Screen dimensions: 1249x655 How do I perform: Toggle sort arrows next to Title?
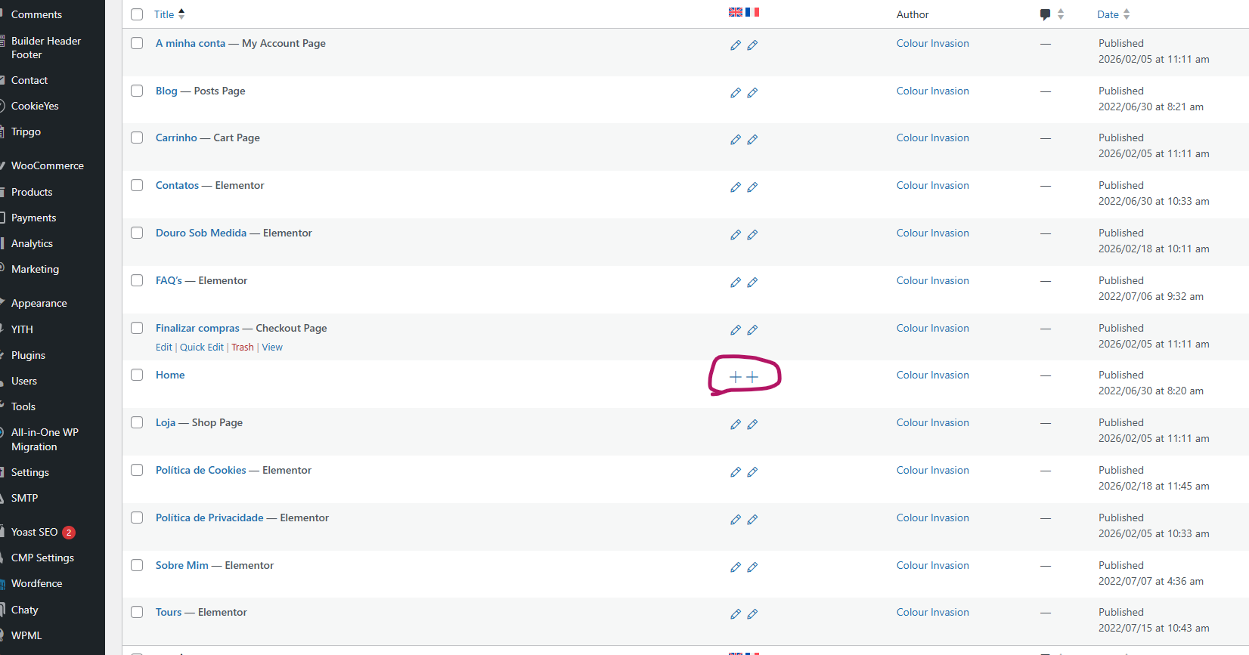pyautogui.click(x=181, y=14)
